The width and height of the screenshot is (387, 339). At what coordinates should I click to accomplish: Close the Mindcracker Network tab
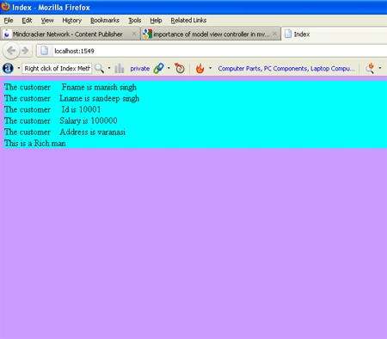coord(134,34)
